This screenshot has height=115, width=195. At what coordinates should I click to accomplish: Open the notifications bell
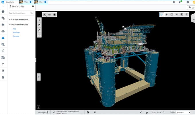(180, 2)
